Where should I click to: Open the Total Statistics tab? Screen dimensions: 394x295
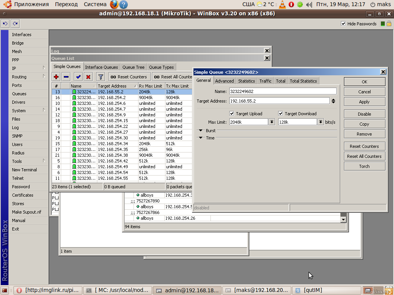(303, 81)
